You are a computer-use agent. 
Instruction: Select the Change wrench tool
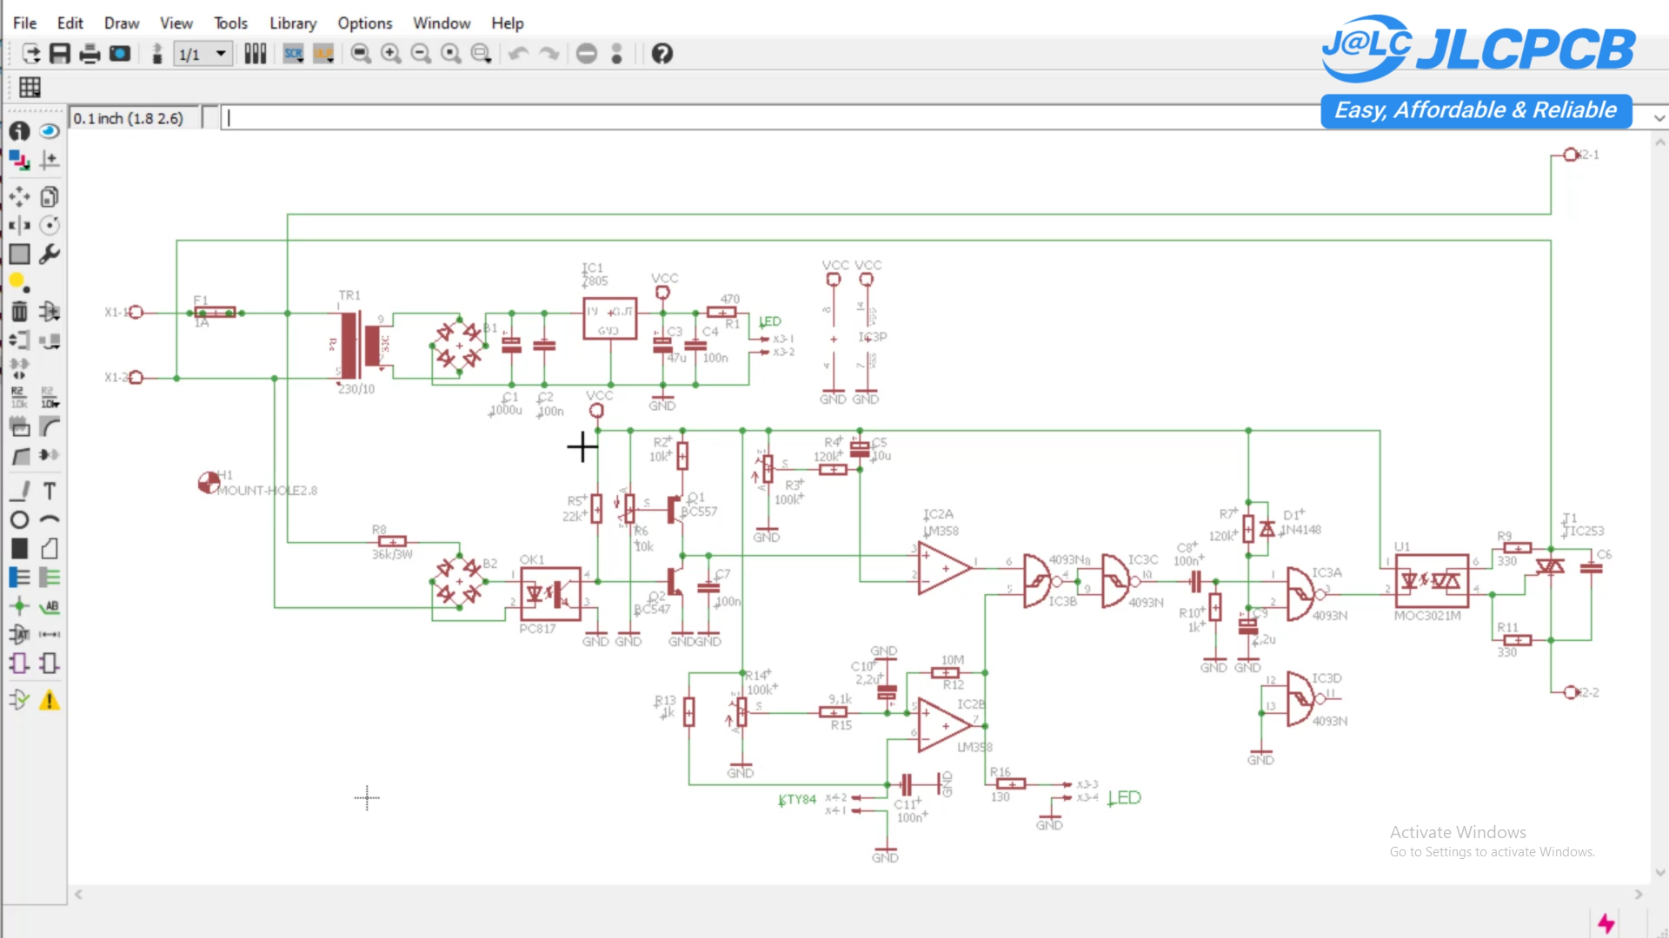50,254
